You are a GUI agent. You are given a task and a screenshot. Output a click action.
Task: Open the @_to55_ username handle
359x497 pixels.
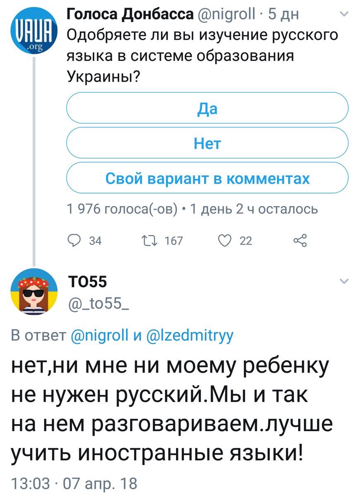tap(97, 306)
